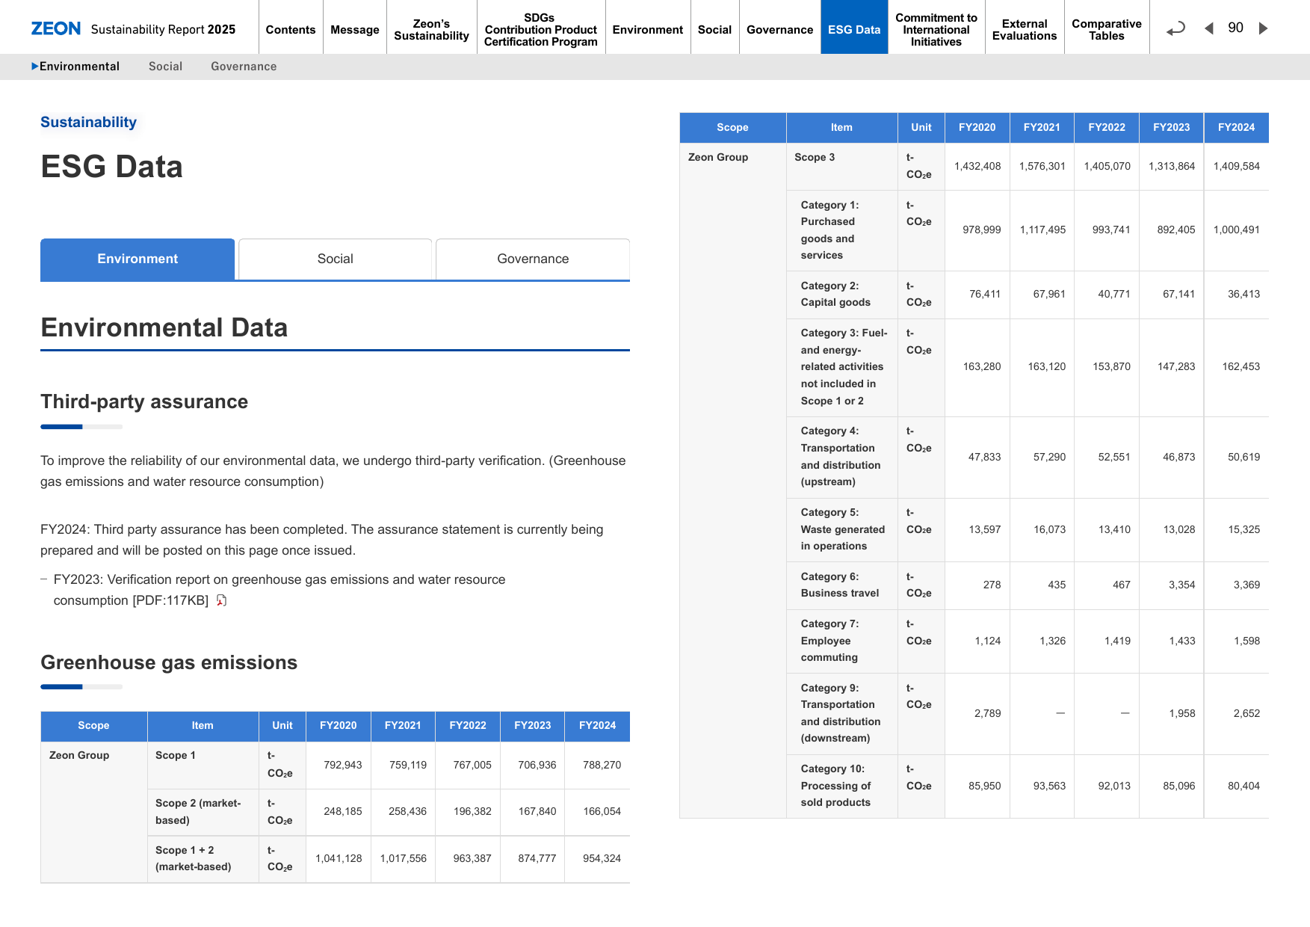Open Commitment to International Initiatives
Image resolution: width=1310 pixels, height=927 pixels.
tap(936, 29)
